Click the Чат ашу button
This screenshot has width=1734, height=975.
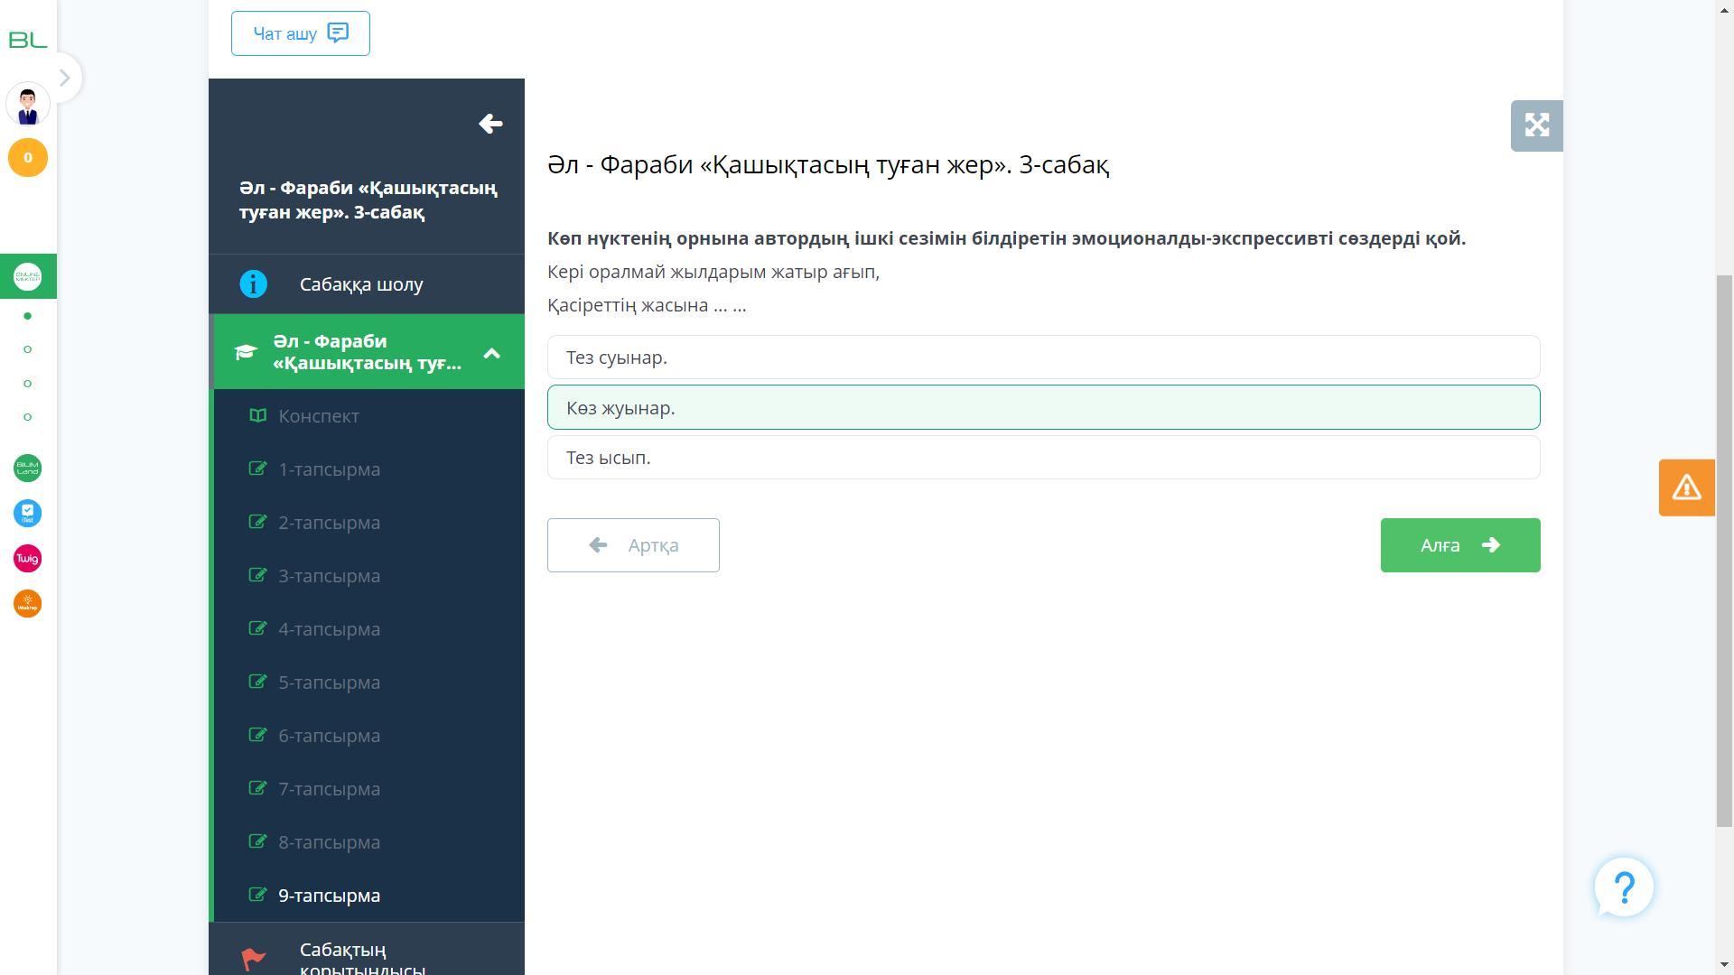pyautogui.click(x=300, y=33)
